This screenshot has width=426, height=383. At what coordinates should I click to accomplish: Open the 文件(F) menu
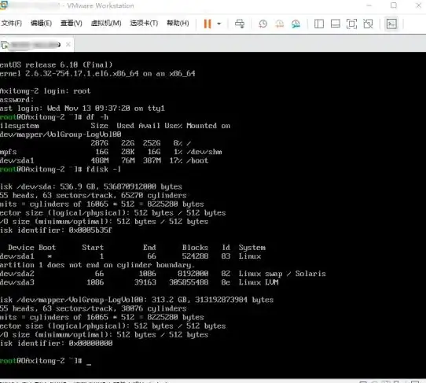(12, 24)
